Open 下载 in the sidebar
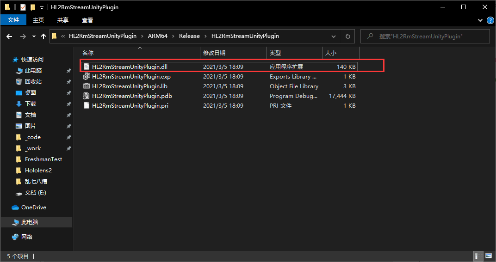The width and height of the screenshot is (496, 262). pos(31,104)
